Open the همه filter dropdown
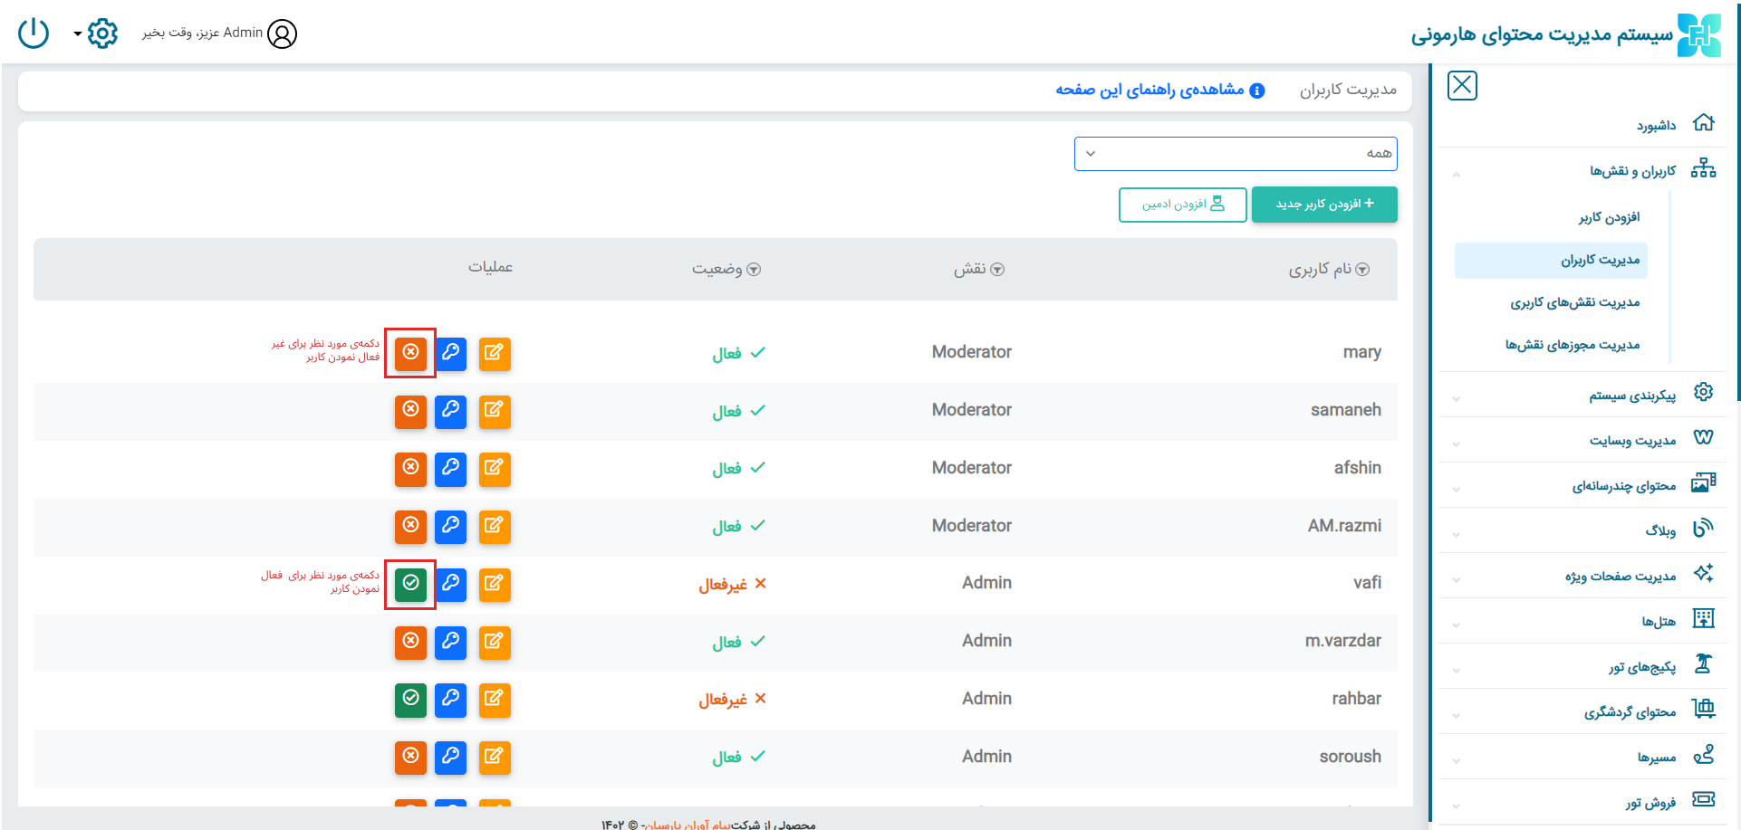 [1235, 154]
